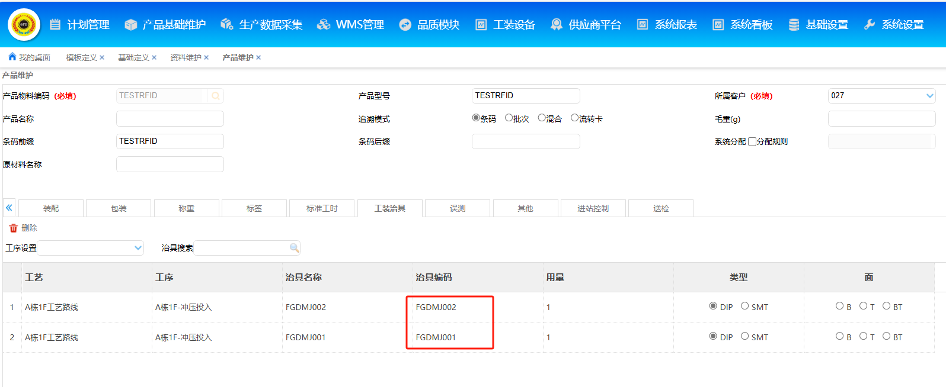Click the 产品名称 input field
The image size is (946, 387).
(x=170, y=119)
